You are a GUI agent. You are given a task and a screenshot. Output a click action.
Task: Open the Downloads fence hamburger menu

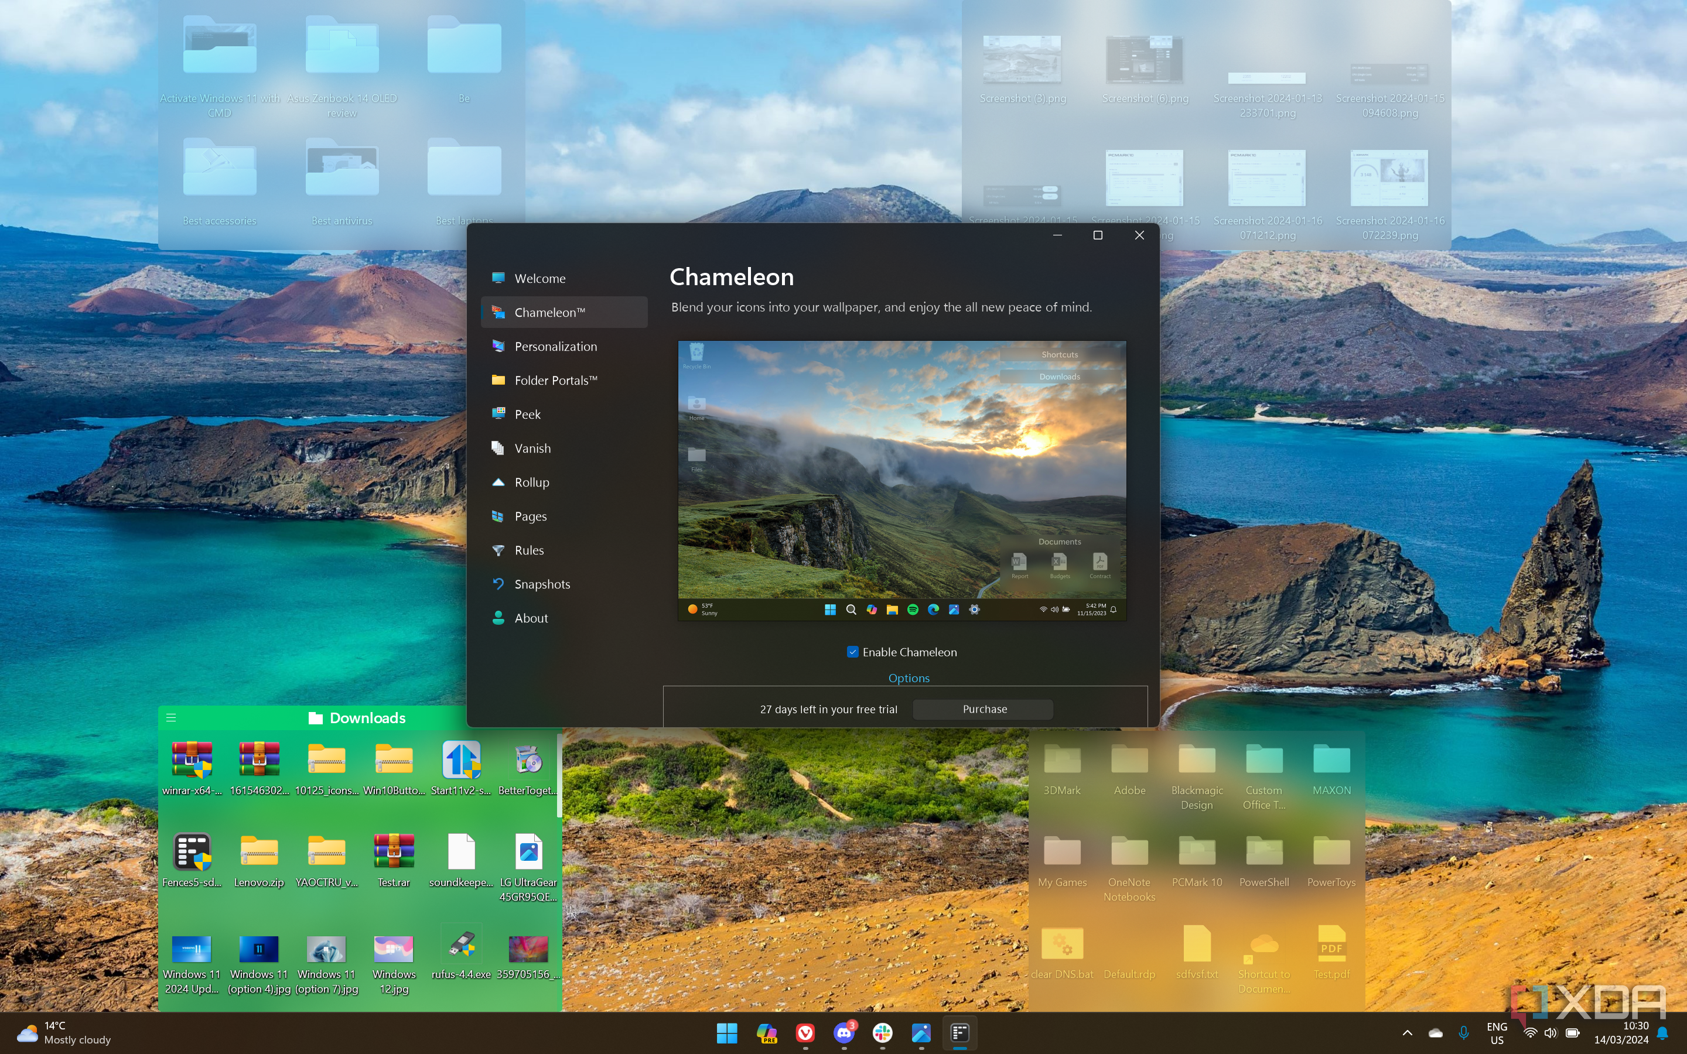[x=171, y=717]
